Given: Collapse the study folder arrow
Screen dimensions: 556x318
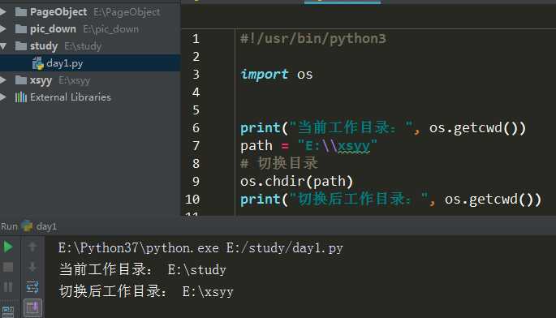Looking at the screenshot, I should (x=3, y=46).
